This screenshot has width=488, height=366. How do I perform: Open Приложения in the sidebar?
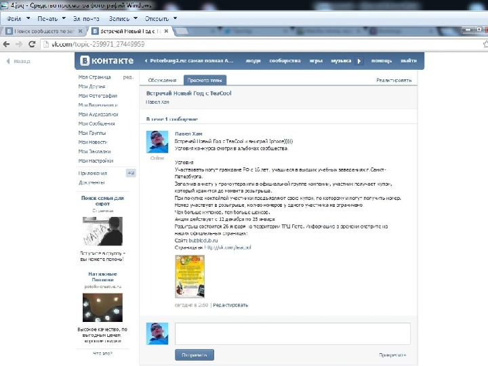click(93, 174)
